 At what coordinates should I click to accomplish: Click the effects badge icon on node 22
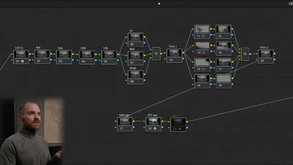tap(155, 128)
